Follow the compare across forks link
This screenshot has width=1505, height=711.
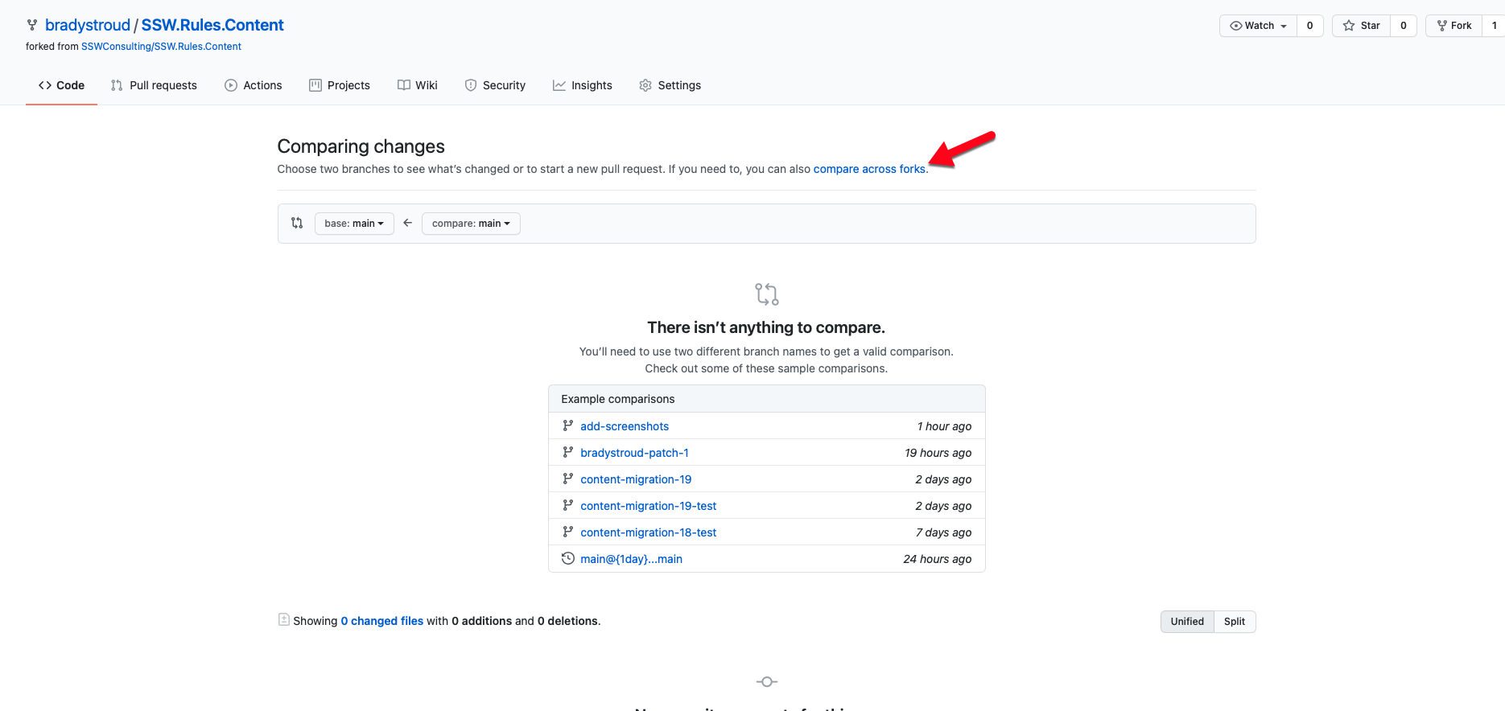(869, 169)
